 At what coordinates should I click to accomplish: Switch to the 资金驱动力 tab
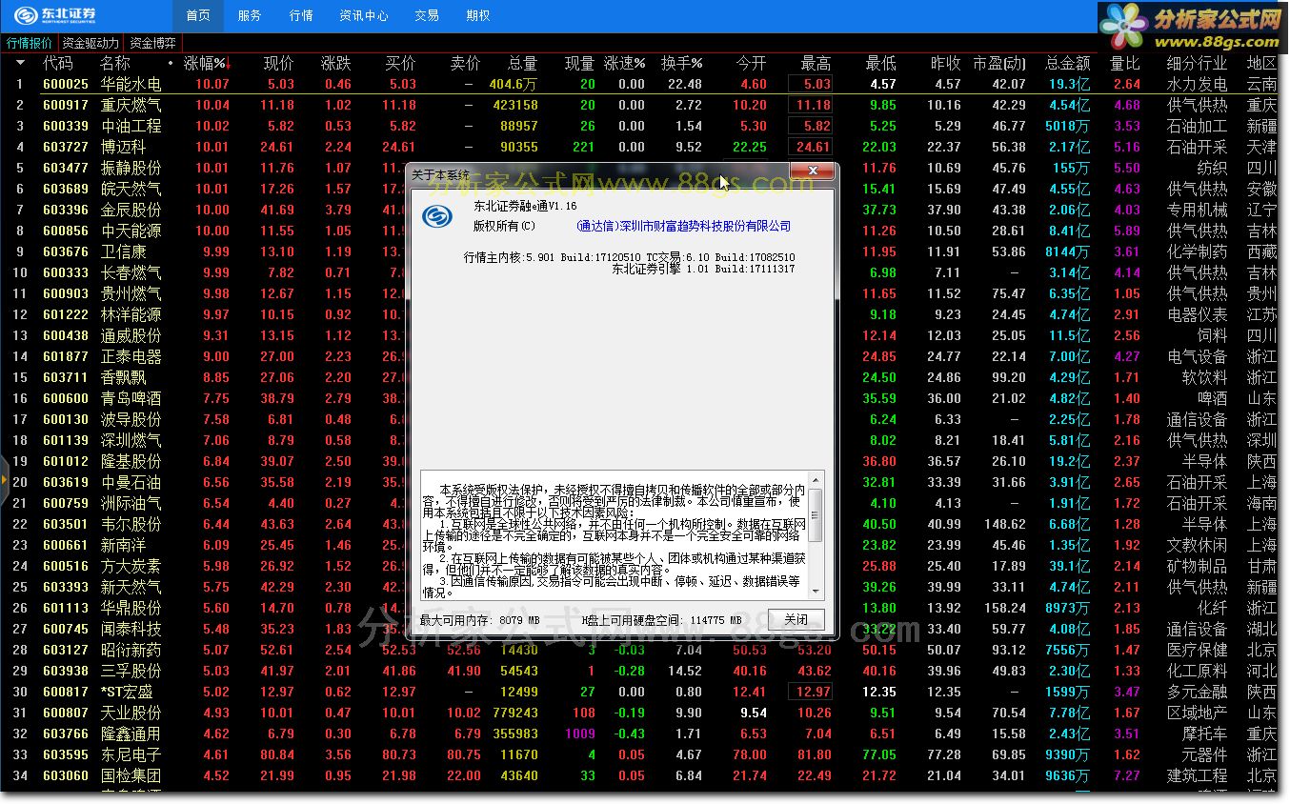[x=91, y=43]
